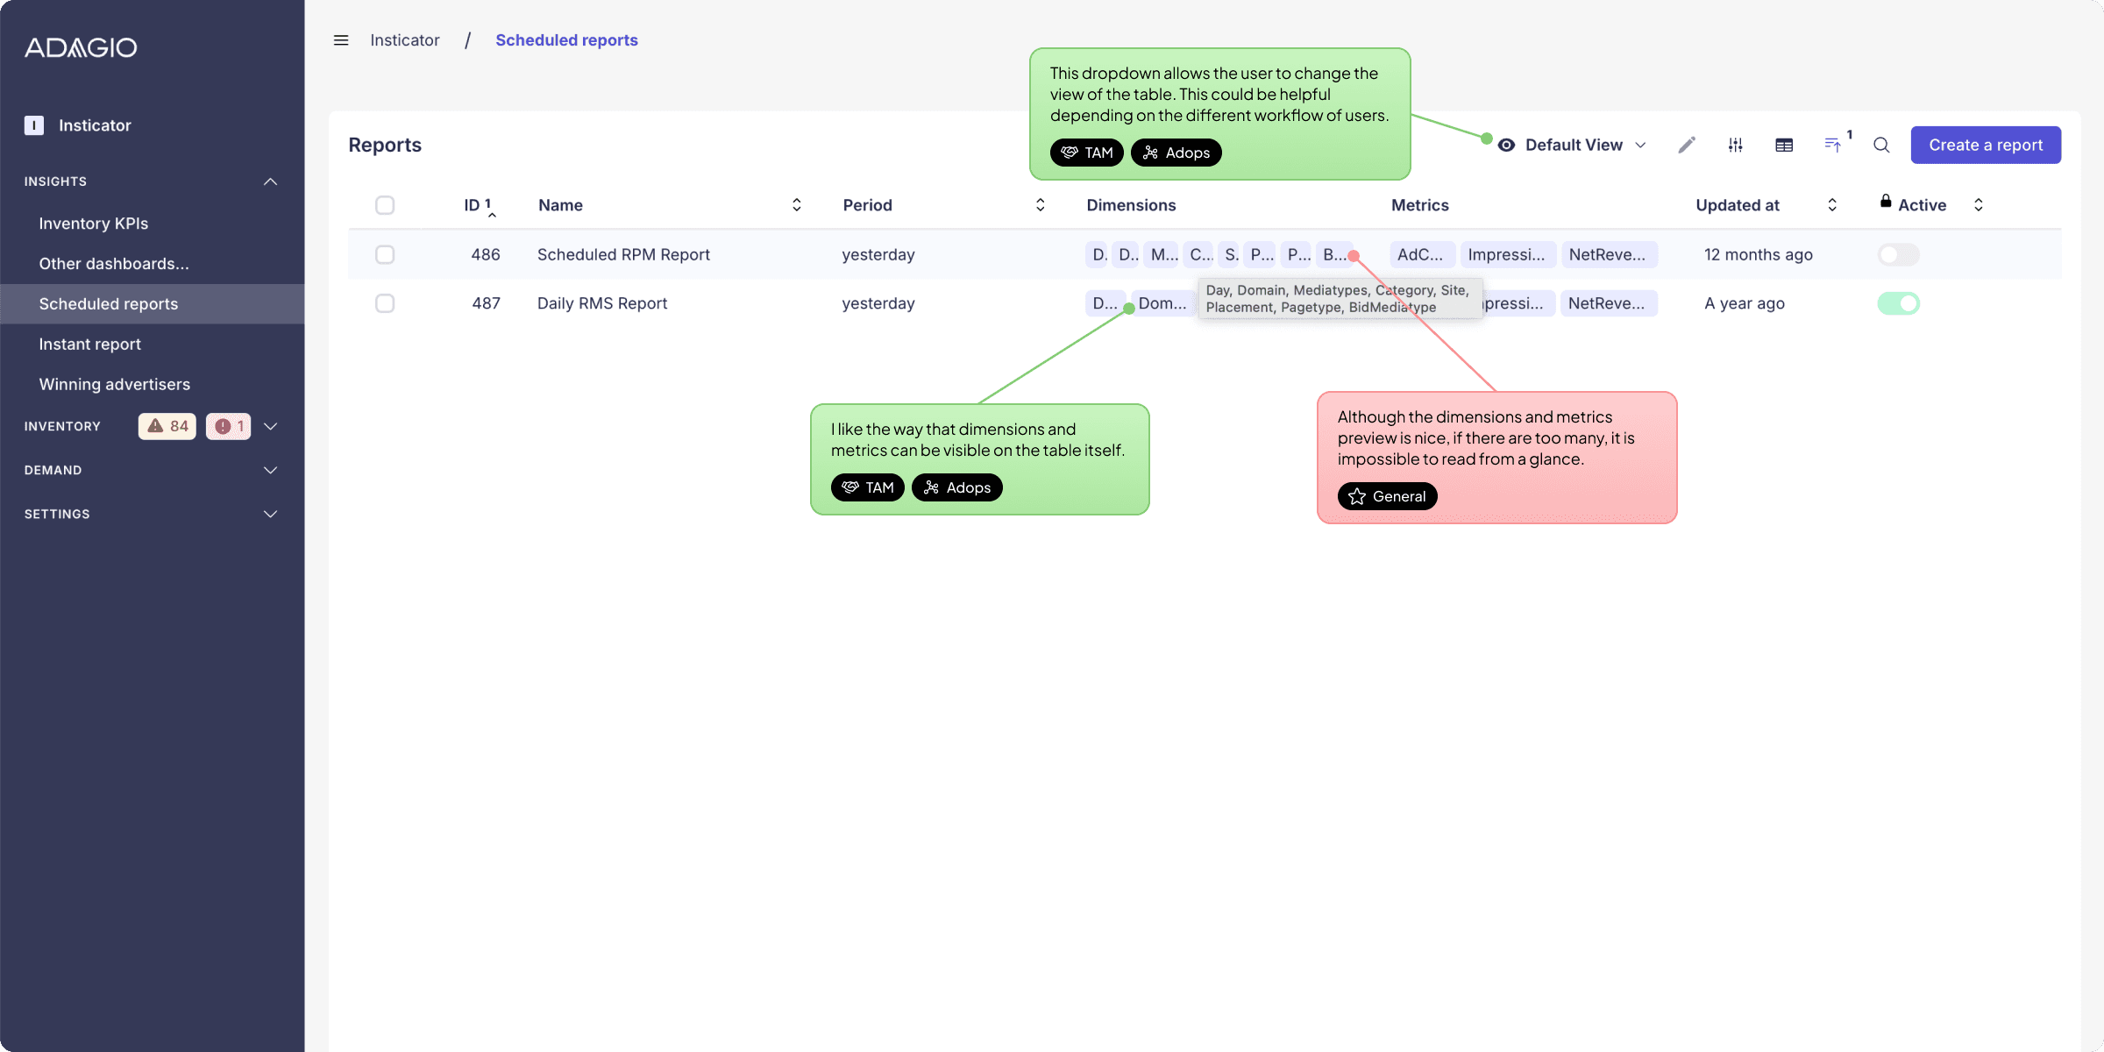The width and height of the screenshot is (2104, 1052).
Task: Select Instancator in the sidebar
Action: [x=95, y=125]
